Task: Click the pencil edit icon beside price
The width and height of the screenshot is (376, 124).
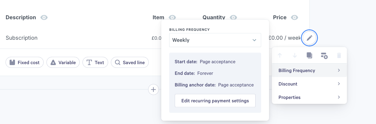Action: tap(309, 38)
